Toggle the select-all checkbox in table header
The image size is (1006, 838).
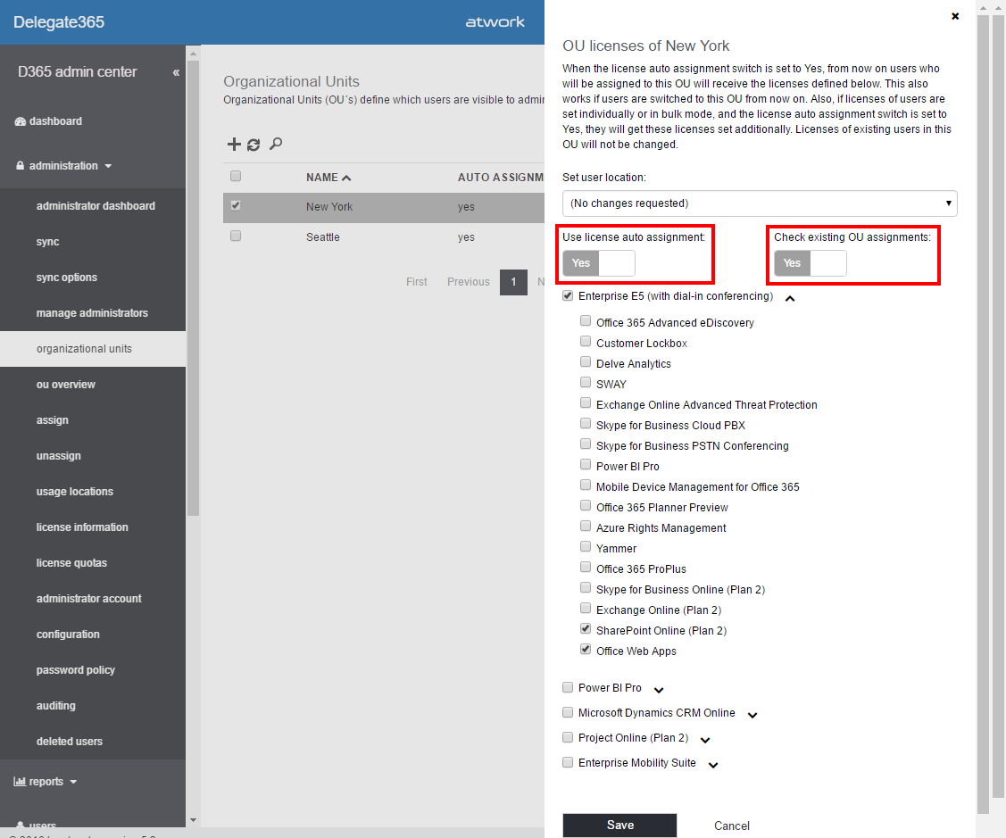[236, 176]
